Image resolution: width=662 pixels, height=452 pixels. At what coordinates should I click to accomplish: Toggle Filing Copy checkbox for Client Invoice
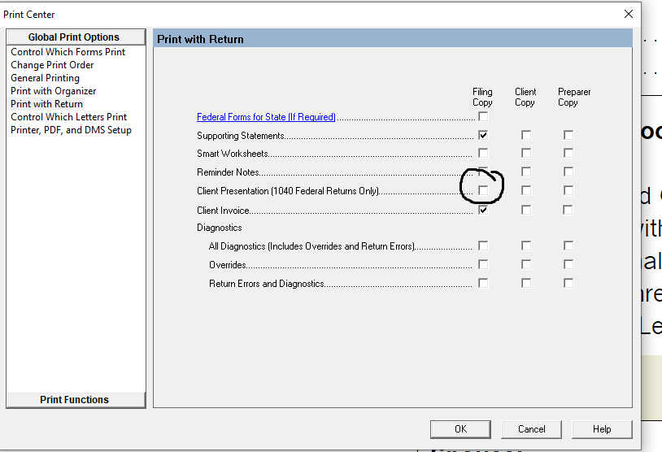483,210
